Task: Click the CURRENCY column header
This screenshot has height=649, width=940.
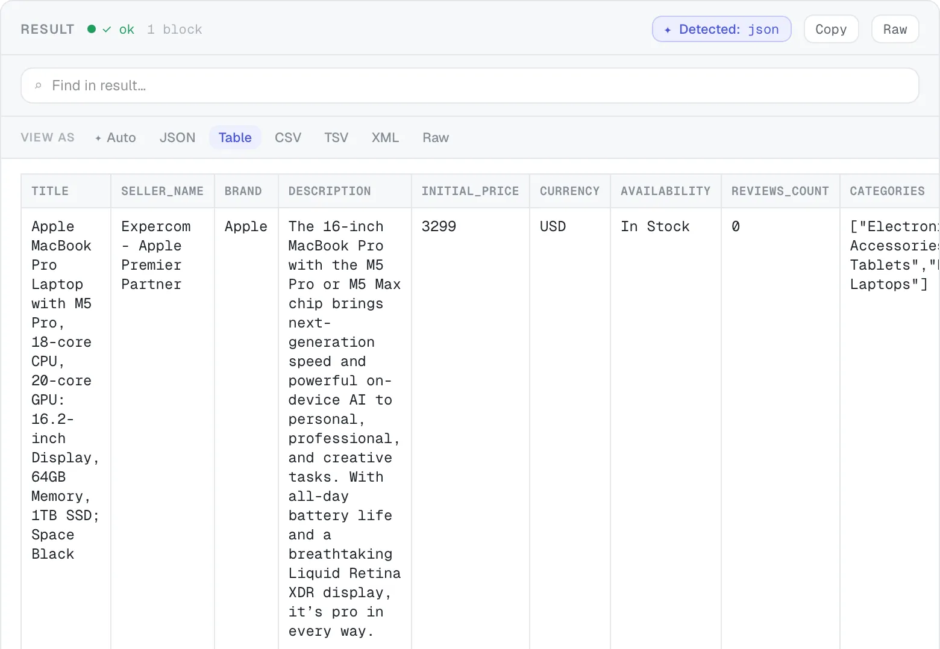Action: [x=570, y=191]
